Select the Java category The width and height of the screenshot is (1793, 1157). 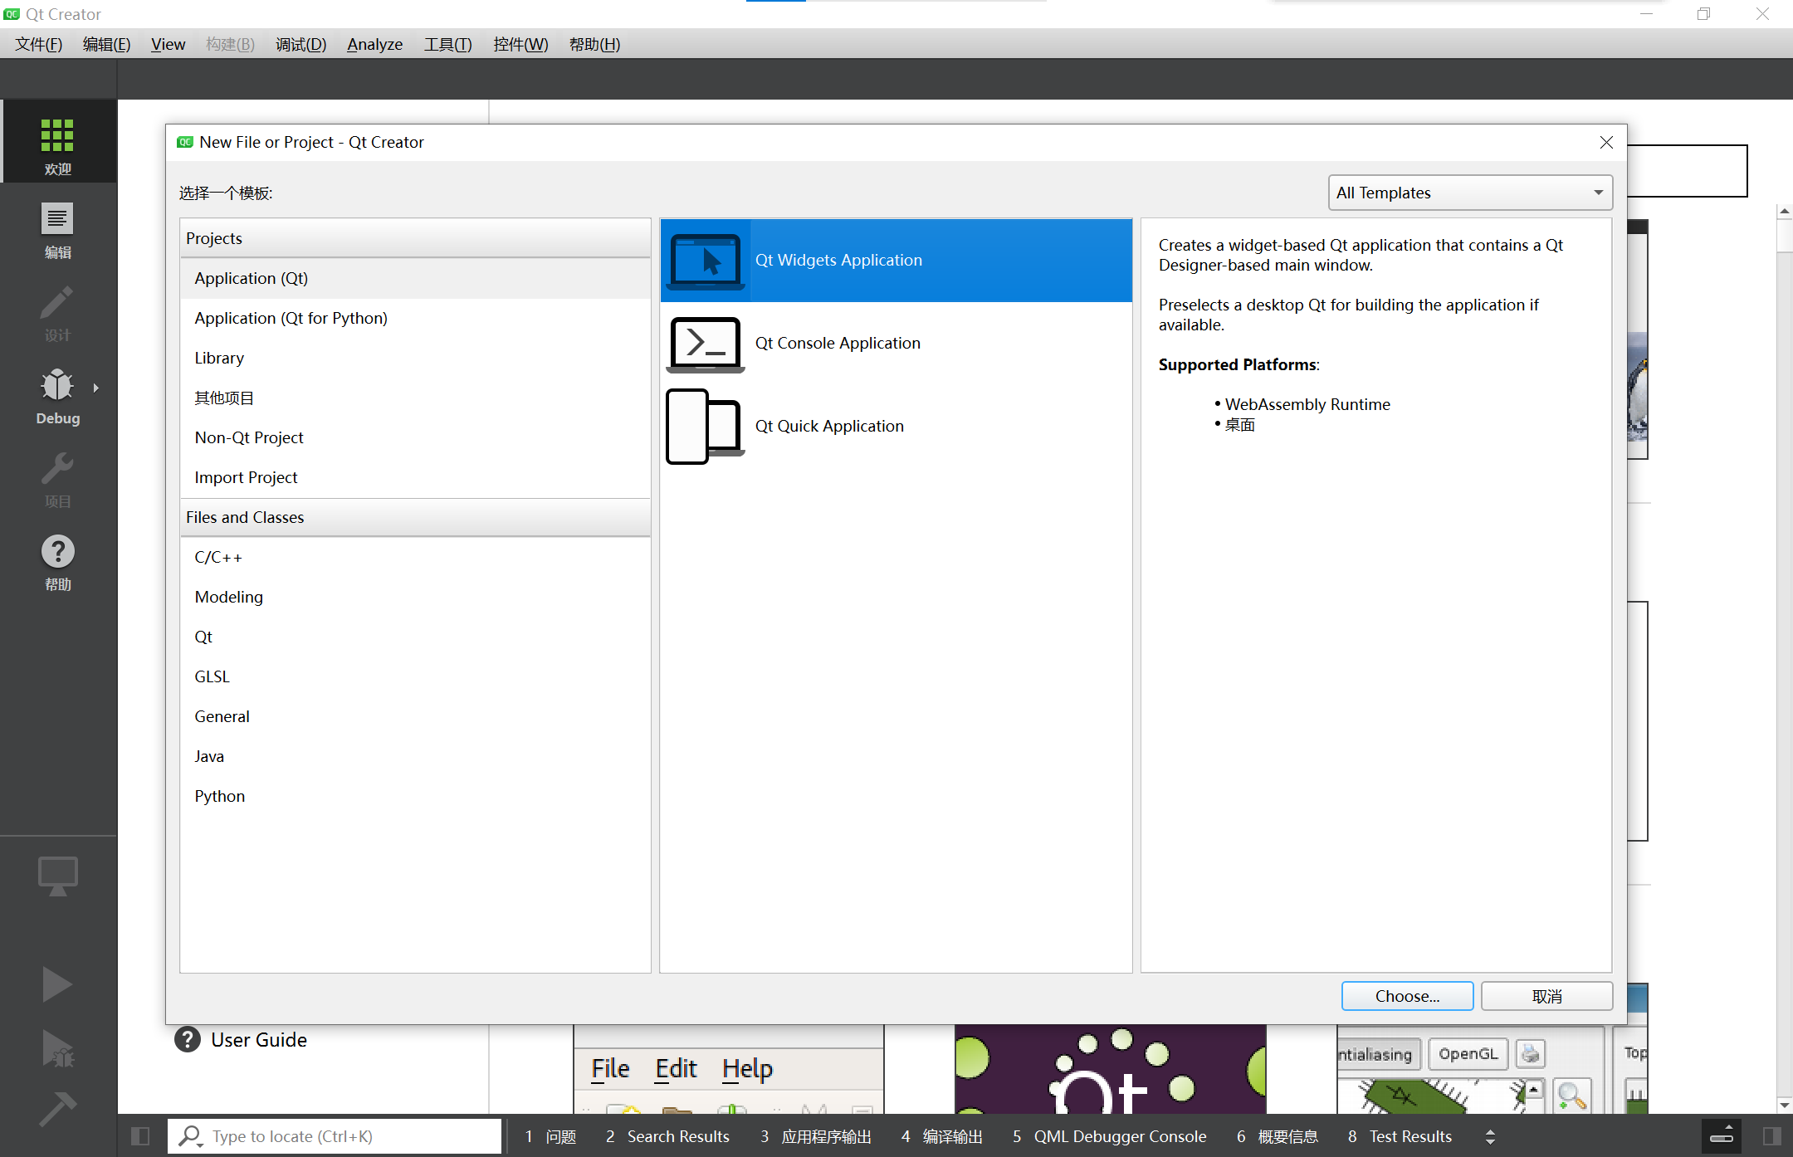tap(415, 756)
